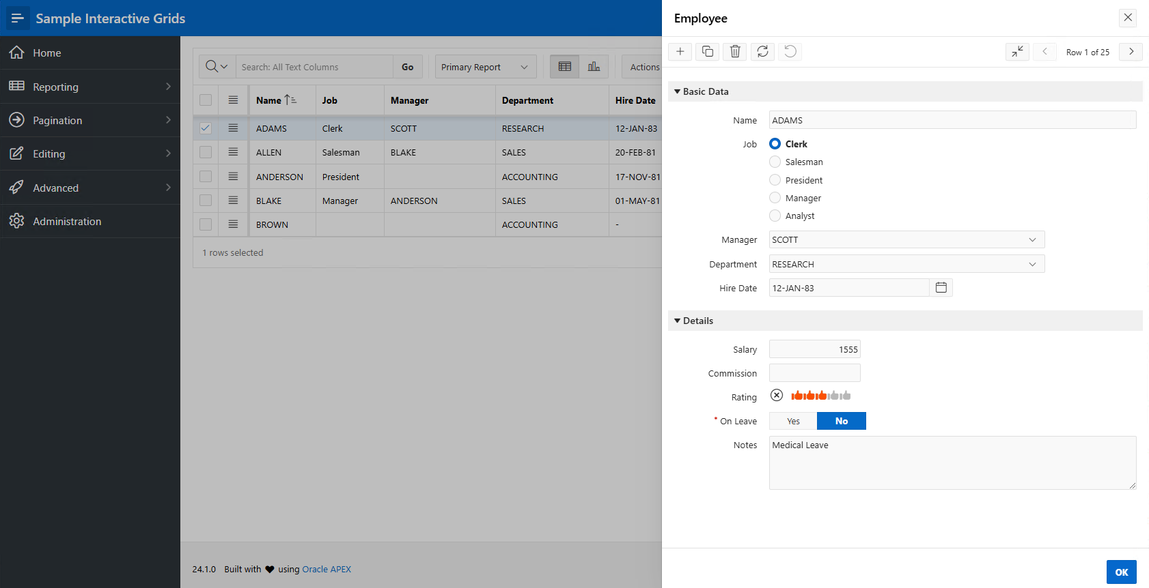Click the Search All Text Columns field
The height and width of the screenshot is (588, 1149).
[x=314, y=67]
